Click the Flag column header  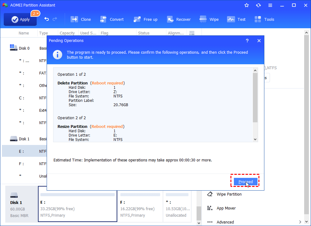point(104,33)
